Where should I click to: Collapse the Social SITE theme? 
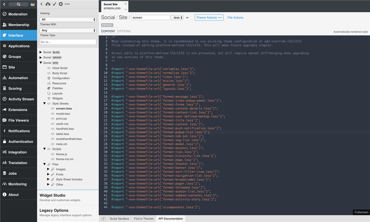pos(41,63)
